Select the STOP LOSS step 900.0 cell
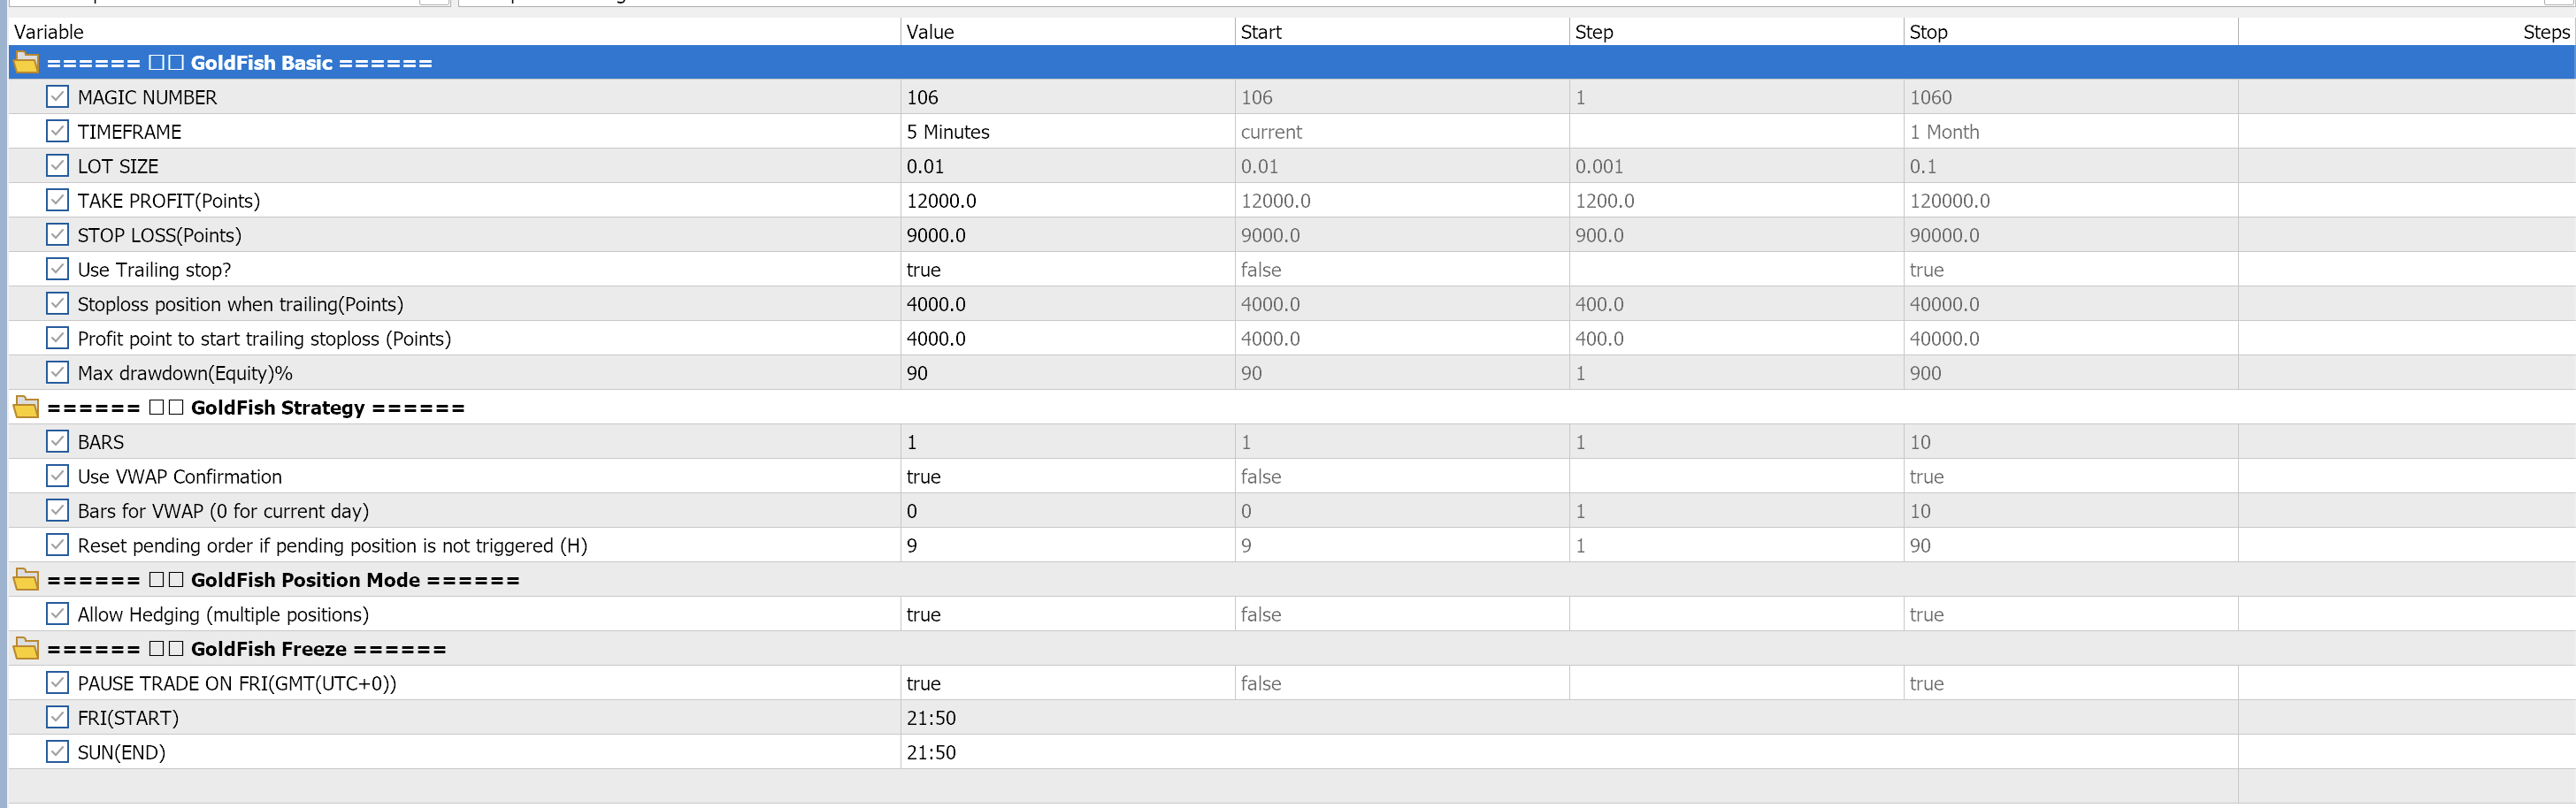Image resolution: width=2576 pixels, height=808 pixels. tap(1736, 236)
